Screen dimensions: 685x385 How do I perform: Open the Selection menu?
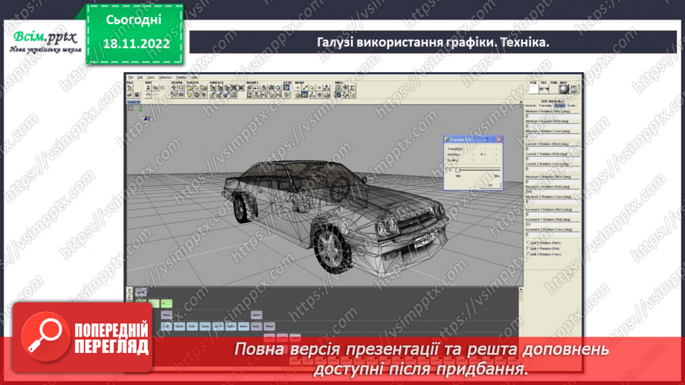coord(165,77)
